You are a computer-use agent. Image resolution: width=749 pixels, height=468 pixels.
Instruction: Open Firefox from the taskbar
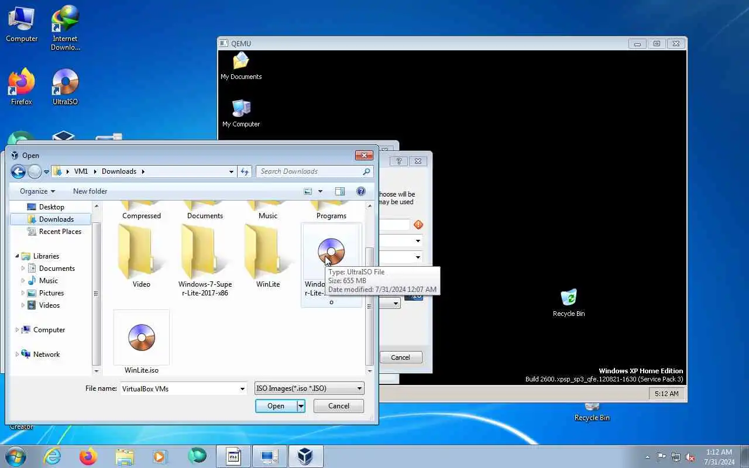[88, 456]
